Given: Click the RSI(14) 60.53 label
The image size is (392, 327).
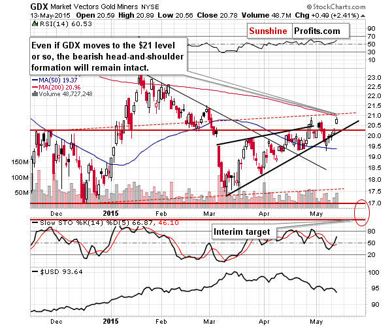Looking at the screenshot, I should (x=66, y=24).
